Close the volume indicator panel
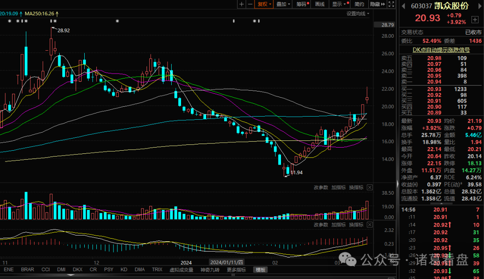The width and height of the screenshot is (484, 279). pyautogui.click(x=369, y=187)
